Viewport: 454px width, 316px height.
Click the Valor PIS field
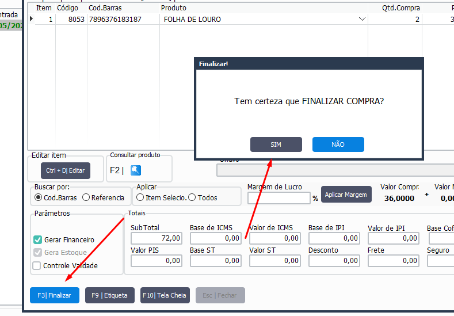coord(157,261)
